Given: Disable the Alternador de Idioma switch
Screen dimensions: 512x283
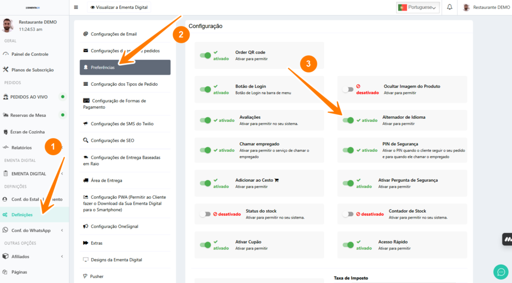Looking at the screenshot, I should (348, 120).
